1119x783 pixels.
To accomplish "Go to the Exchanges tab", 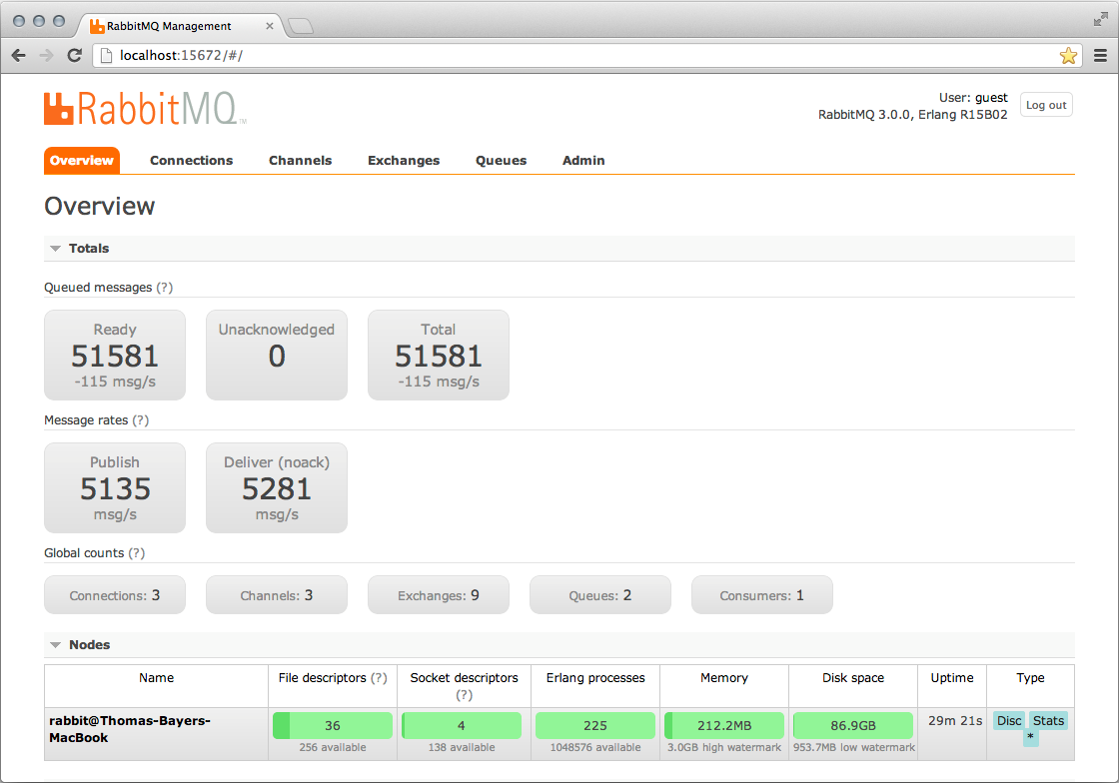I will [x=404, y=161].
